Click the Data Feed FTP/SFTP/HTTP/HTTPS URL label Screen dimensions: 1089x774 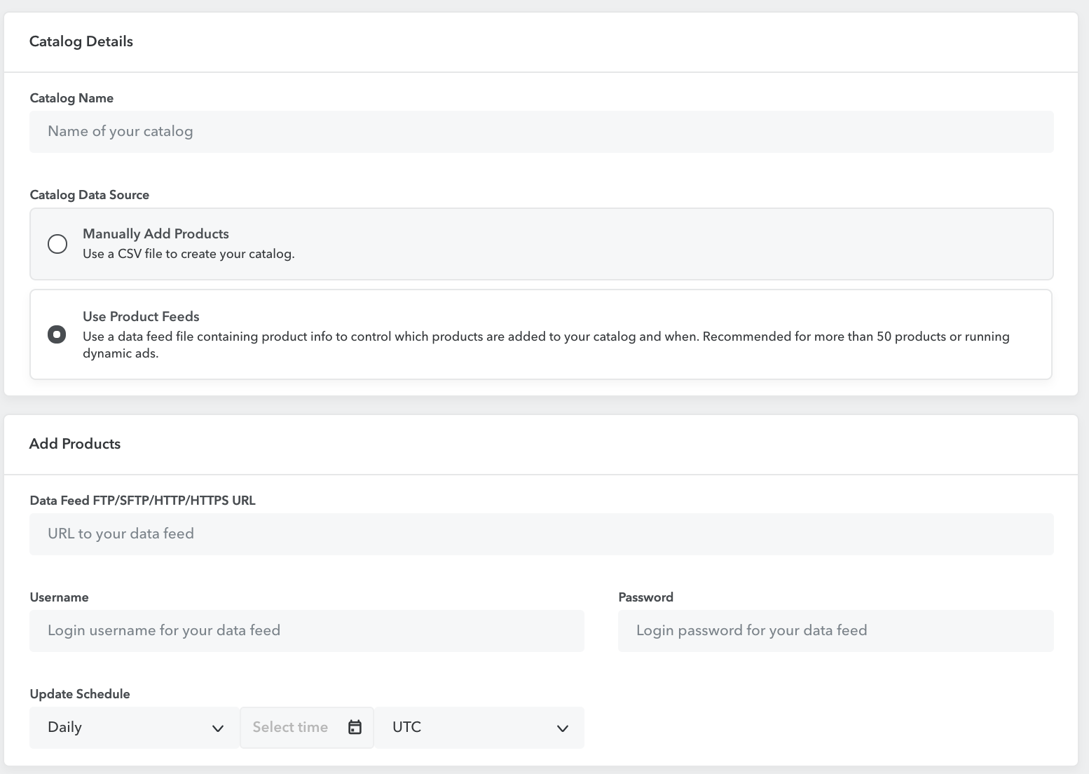click(x=143, y=501)
